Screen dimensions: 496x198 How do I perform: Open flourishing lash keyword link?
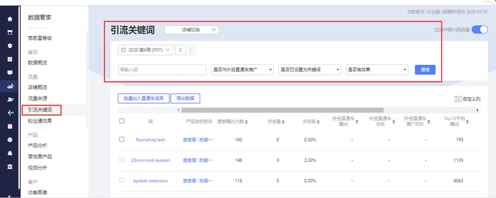(x=150, y=140)
